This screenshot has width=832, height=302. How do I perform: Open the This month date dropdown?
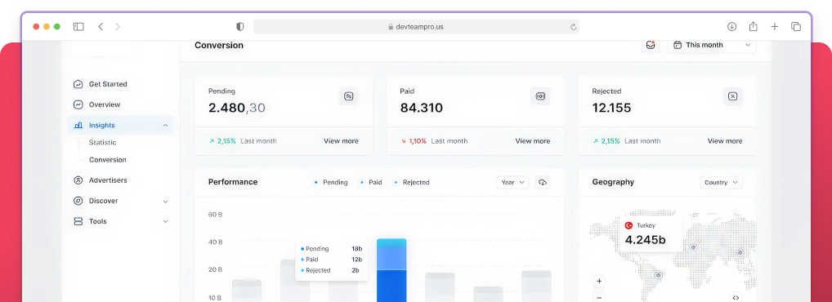pos(712,45)
